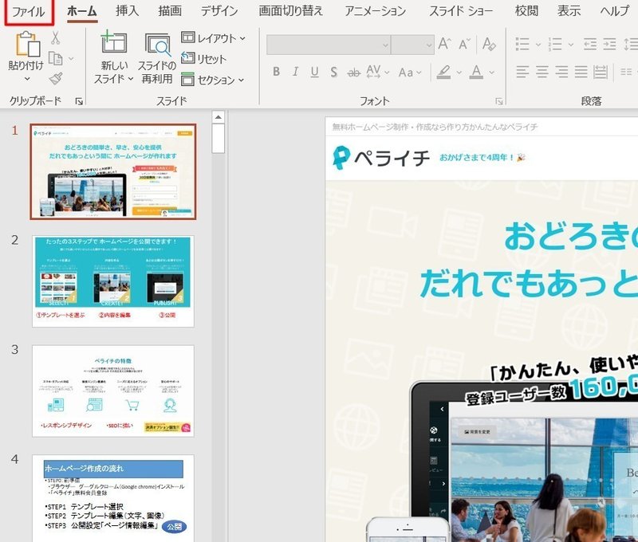Open the アニメーション tab
The width and height of the screenshot is (638, 542).
pyautogui.click(x=375, y=10)
